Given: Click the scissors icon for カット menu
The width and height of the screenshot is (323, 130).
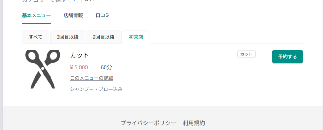Looking at the screenshot, I should click(x=43, y=69).
